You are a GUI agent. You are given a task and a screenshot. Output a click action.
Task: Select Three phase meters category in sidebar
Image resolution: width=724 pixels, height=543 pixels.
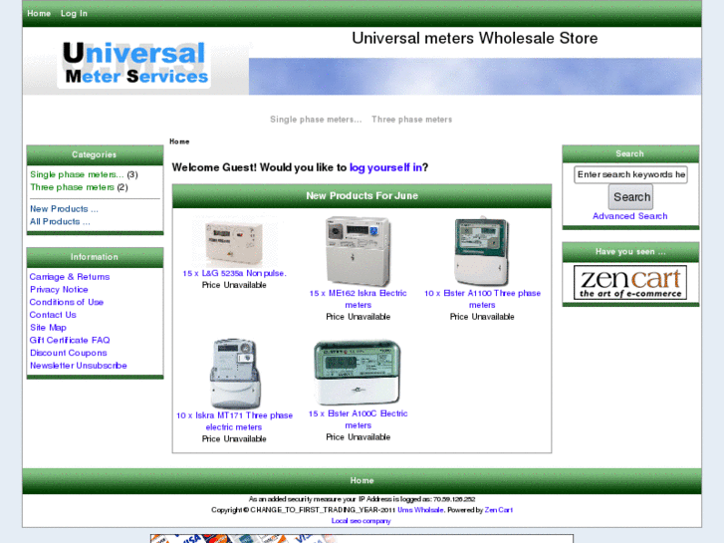coord(72,187)
